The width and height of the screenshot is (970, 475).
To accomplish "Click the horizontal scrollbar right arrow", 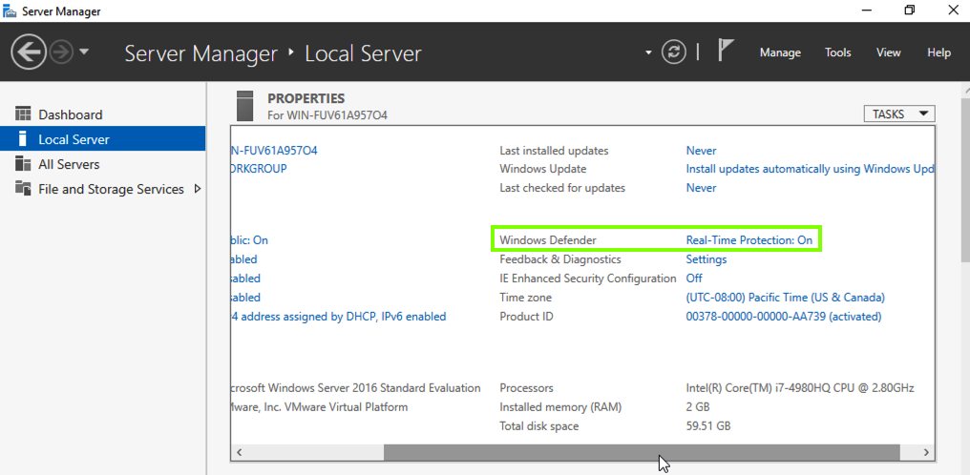I will (926, 452).
